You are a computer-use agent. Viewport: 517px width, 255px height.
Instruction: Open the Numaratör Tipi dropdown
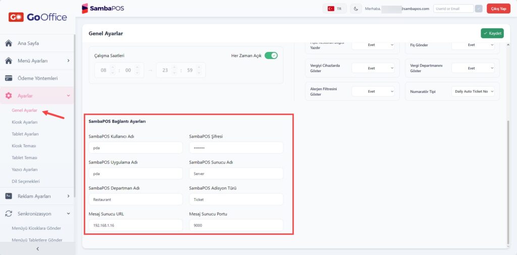pos(473,92)
